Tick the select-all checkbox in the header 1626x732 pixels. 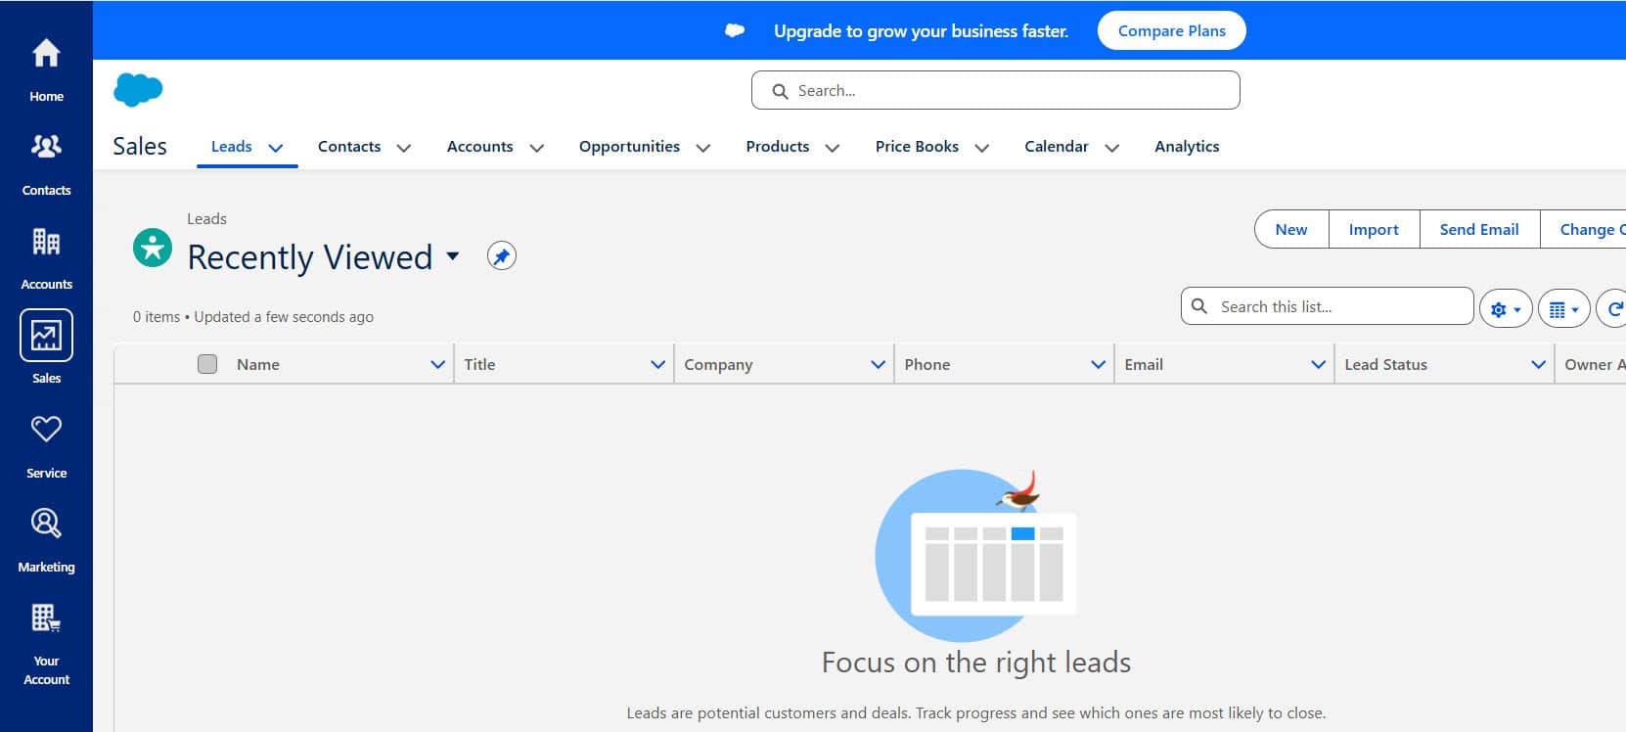point(207,364)
